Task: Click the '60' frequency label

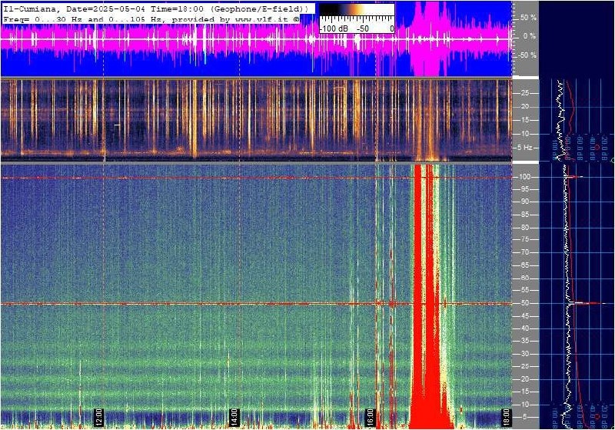Action: tap(525, 278)
